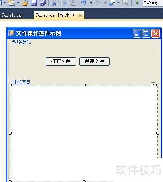Click the 保存文件 button

point(94,61)
